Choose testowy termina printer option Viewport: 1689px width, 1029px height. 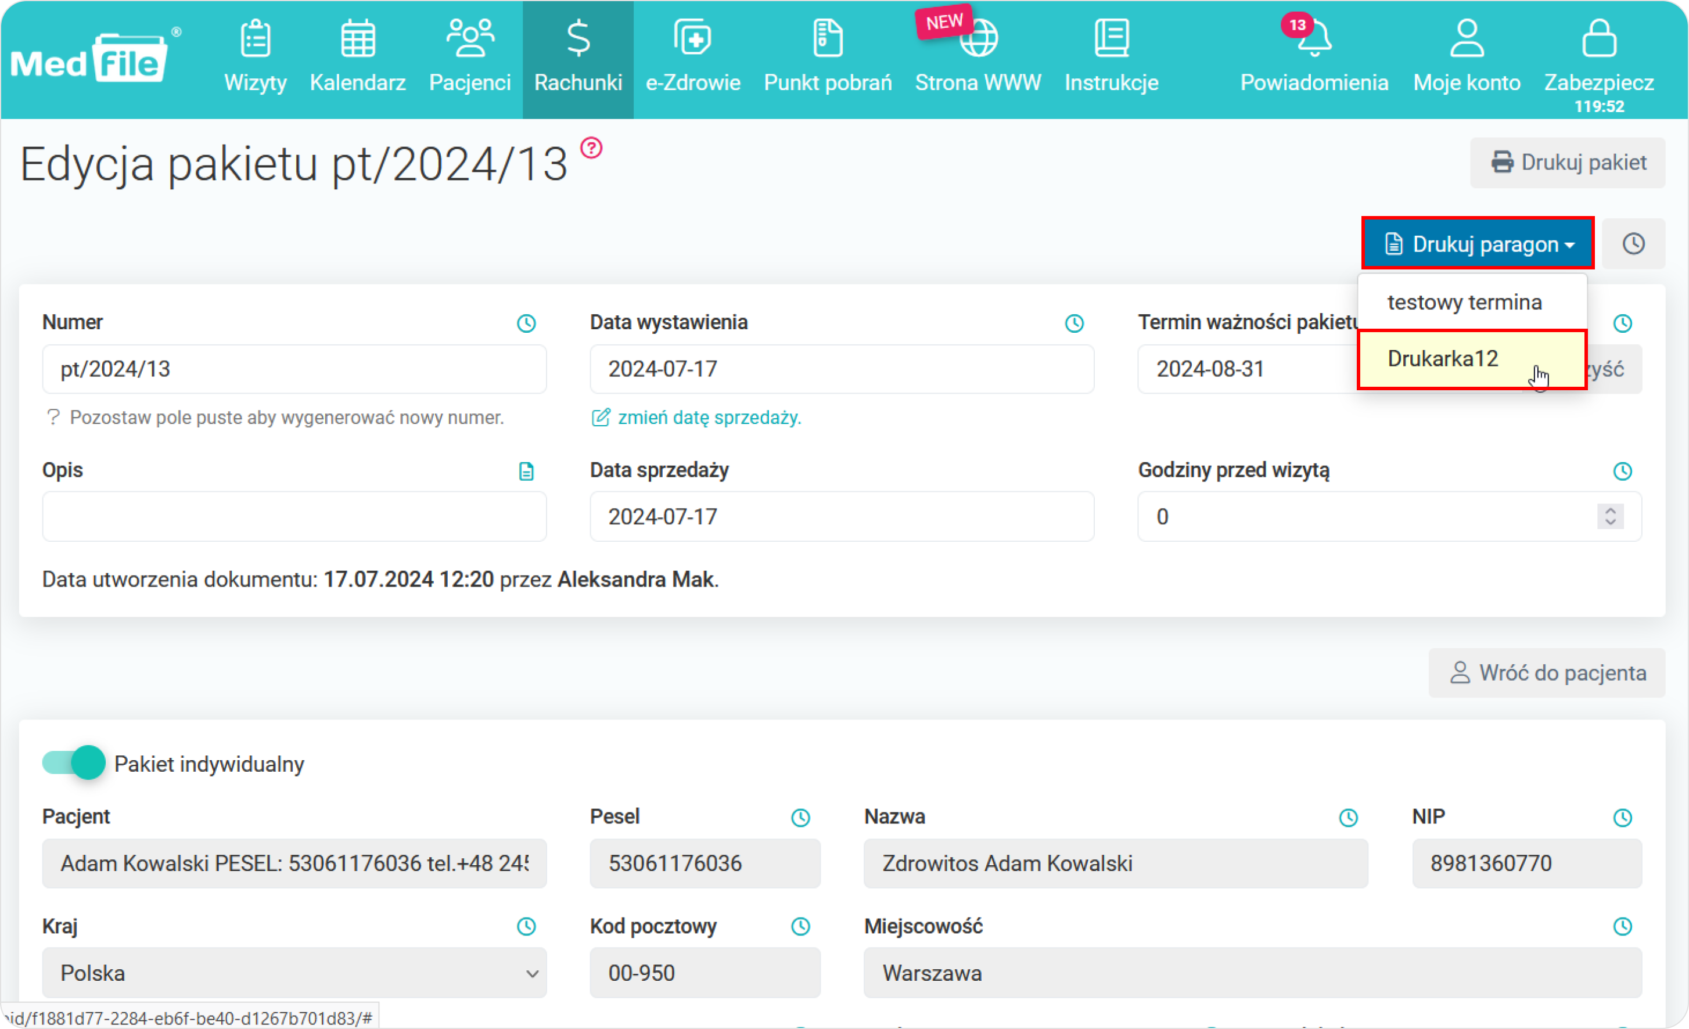(1472, 301)
